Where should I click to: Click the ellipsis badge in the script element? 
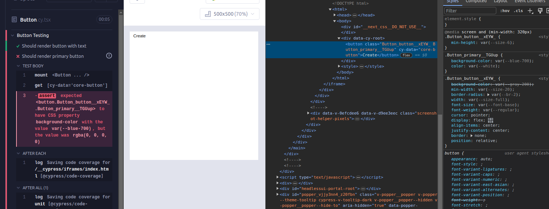pos(358,177)
